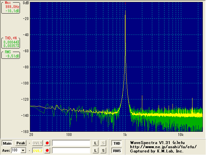Click the 10k frequency axis label
206x155 pixels.
pos(181,135)
